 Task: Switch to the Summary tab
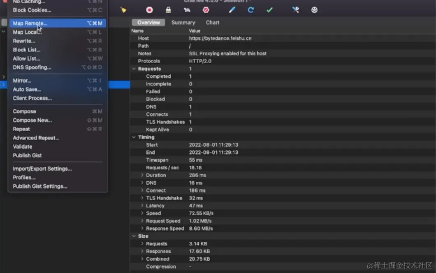click(183, 23)
